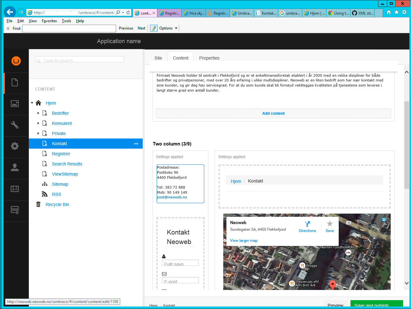Click post@neoweb.no email link
411x309 pixels.
[172, 197]
